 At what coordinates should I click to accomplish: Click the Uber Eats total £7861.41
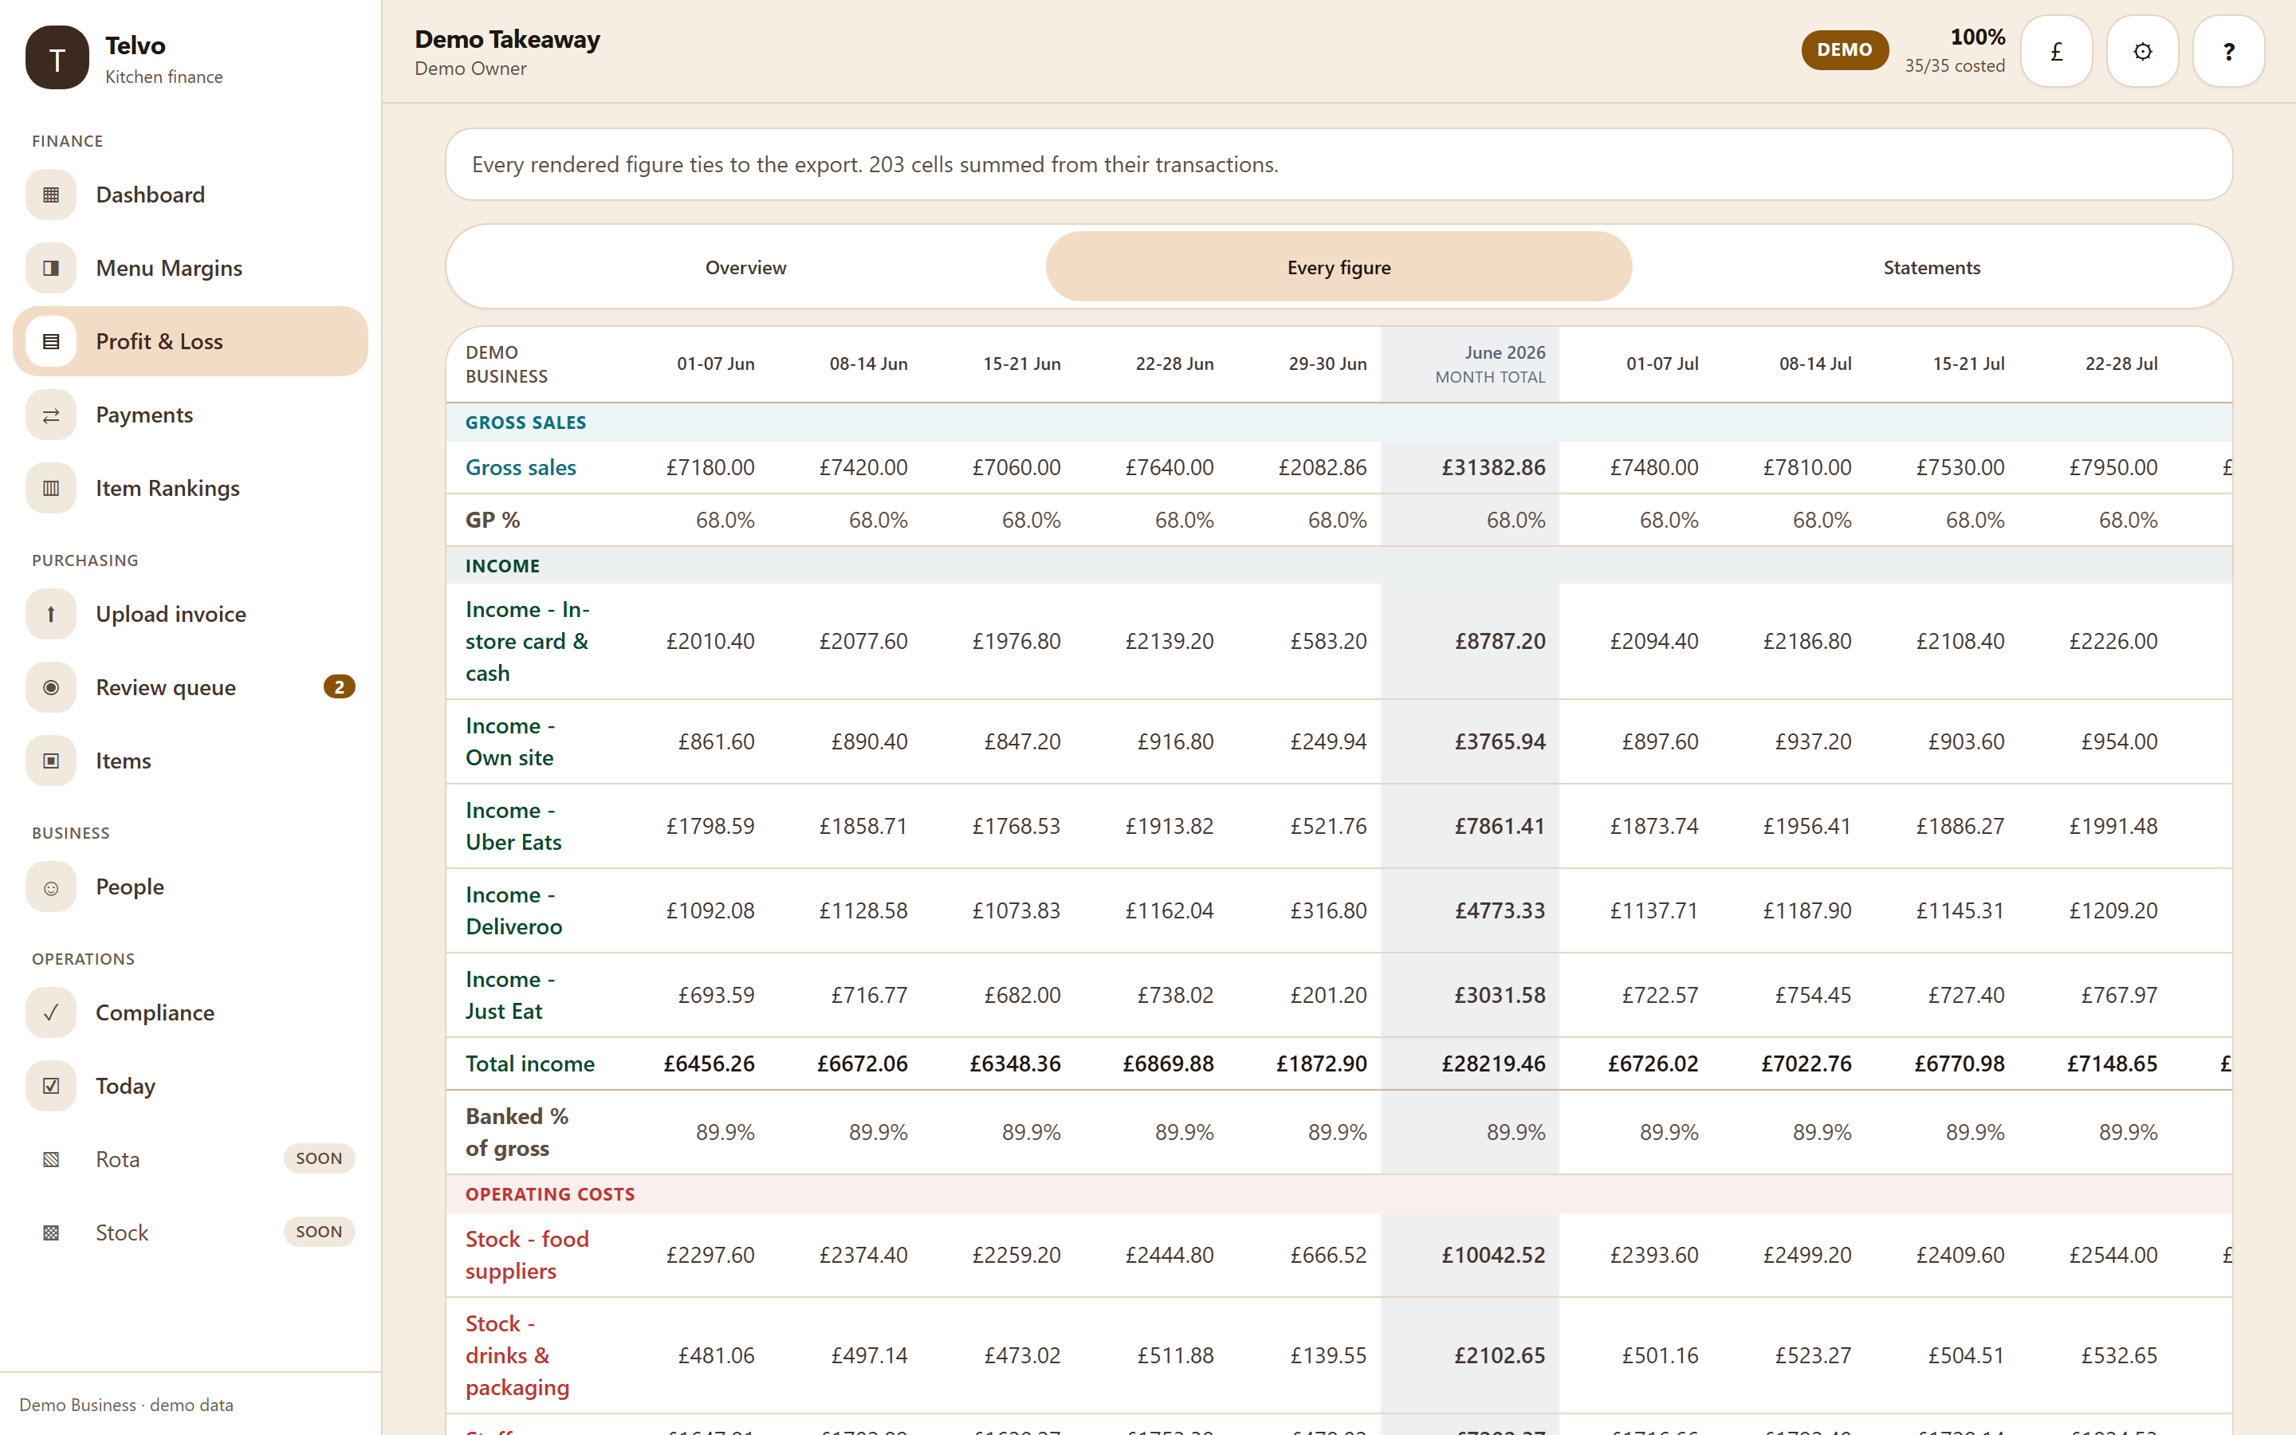coord(1500,826)
